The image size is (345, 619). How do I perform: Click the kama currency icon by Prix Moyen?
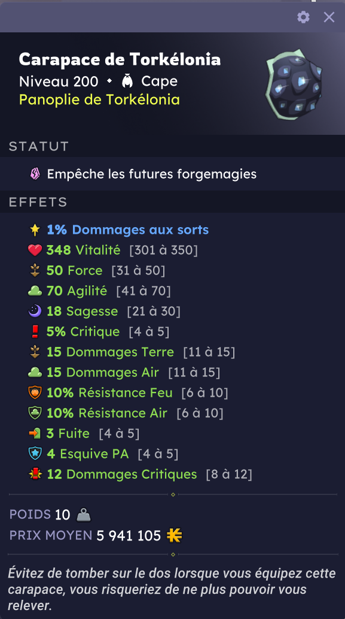coord(175,536)
